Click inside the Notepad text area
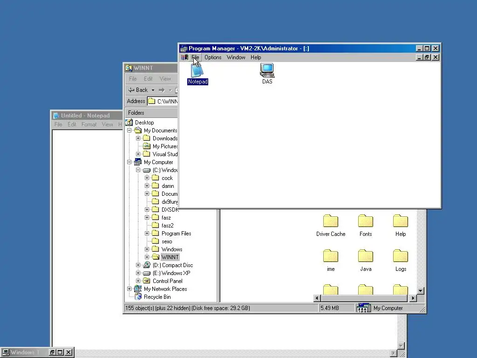Viewport: 477px width, 358px height. (87, 237)
